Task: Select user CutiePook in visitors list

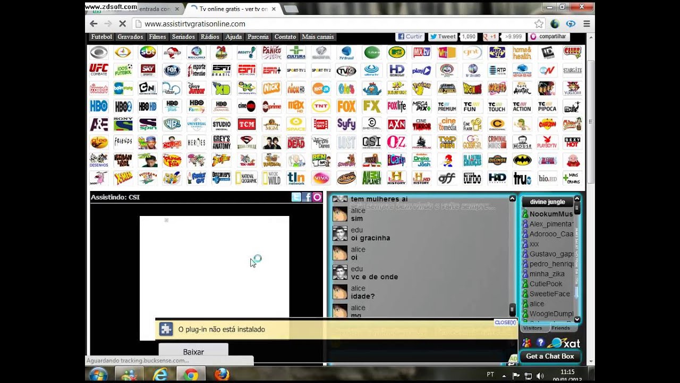Action: [546, 284]
